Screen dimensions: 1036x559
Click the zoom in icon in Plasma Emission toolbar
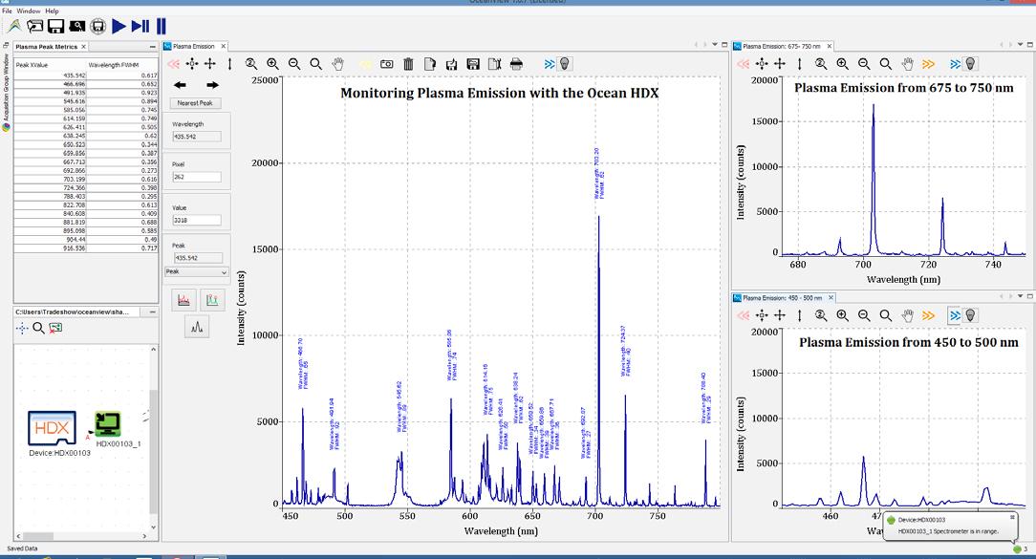tap(273, 64)
